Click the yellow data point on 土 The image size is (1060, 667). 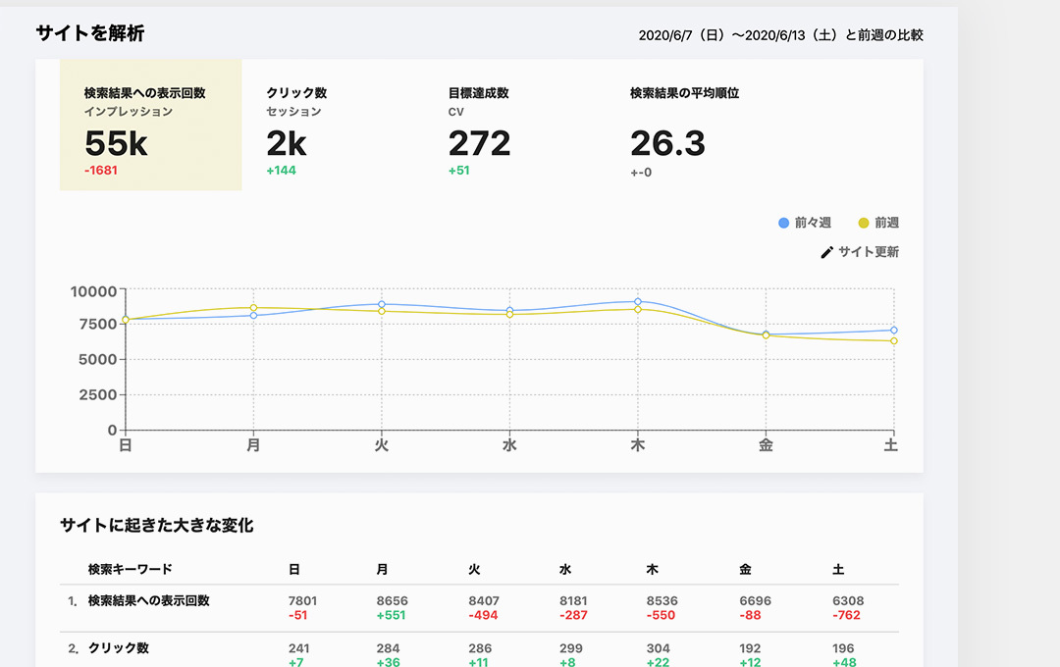click(893, 340)
